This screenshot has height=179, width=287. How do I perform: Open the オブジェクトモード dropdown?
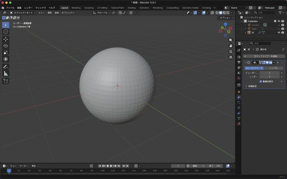(23, 13)
